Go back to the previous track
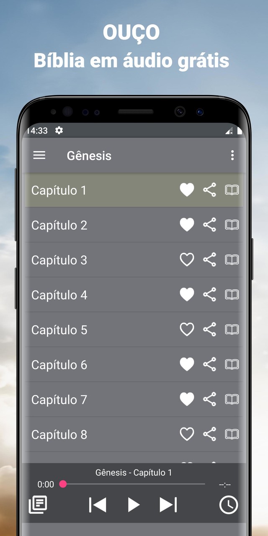 [98, 505]
